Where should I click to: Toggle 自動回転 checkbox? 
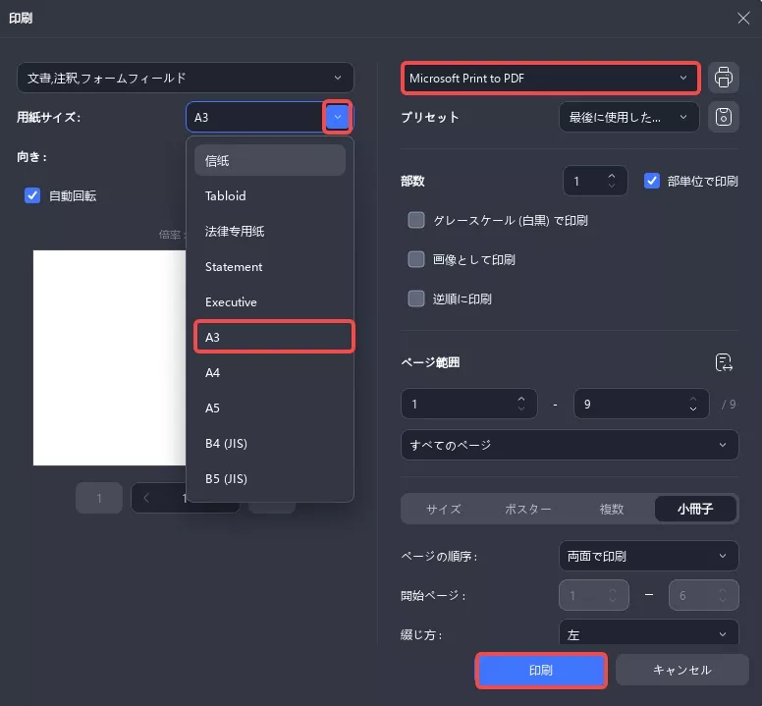coord(32,195)
